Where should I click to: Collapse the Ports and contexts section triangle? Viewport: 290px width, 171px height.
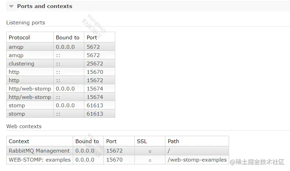pyautogui.click(x=11, y=7)
